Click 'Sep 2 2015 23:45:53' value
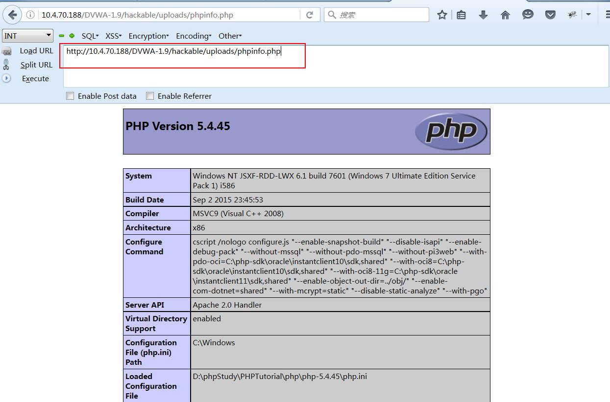Screen dimensions: 610x402 (x=228, y=200)
